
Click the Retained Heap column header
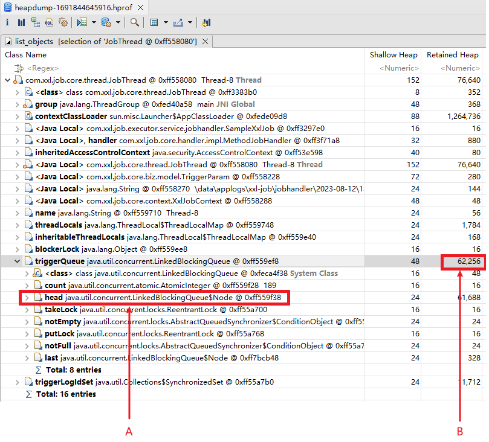[x=452, y=55]
